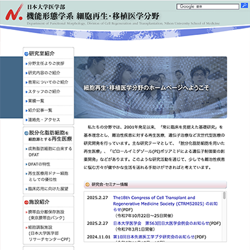Open 成熟脂肪細胞に由来するDFAT link

point(50,152)
